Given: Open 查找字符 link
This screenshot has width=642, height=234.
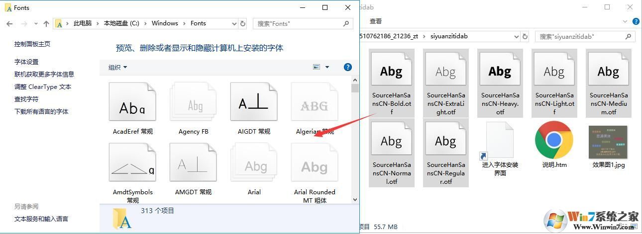Looking at the screenshot, I should (26, 99).
